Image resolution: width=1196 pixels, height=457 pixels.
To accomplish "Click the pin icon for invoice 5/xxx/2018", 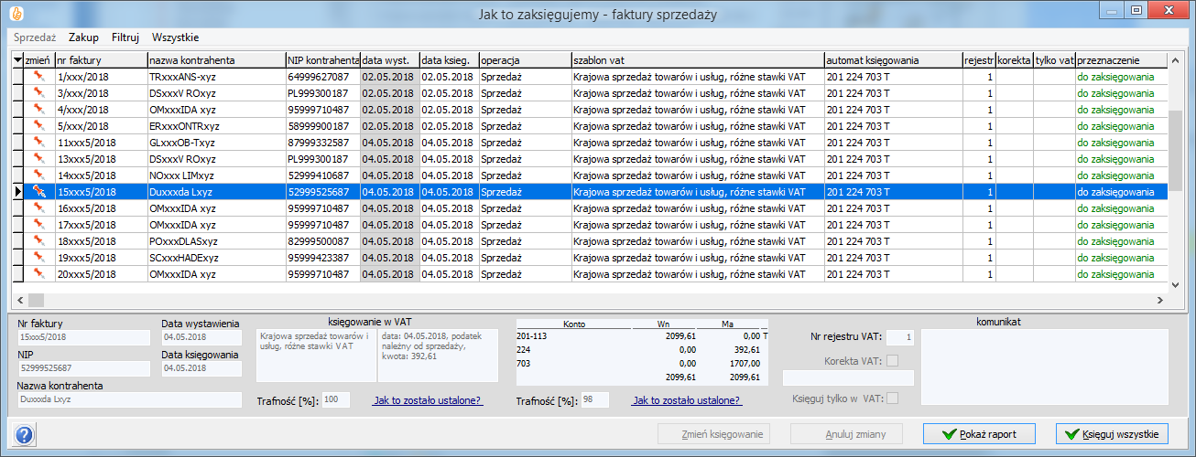I will click(x=38, y=126).
